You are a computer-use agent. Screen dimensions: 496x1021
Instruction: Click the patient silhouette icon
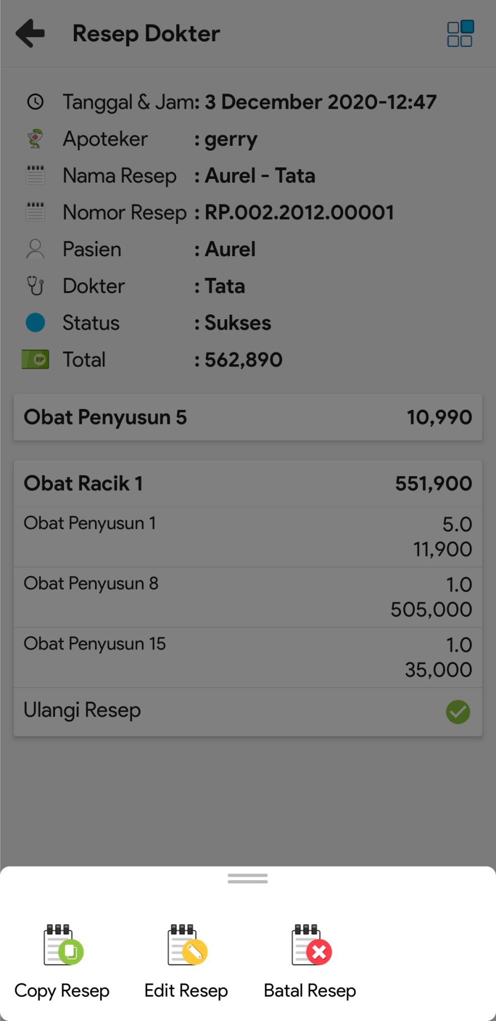(x=36, y=249)
